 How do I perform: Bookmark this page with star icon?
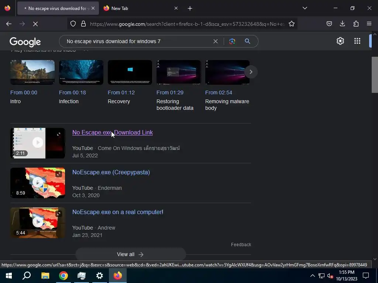point(292,24)
